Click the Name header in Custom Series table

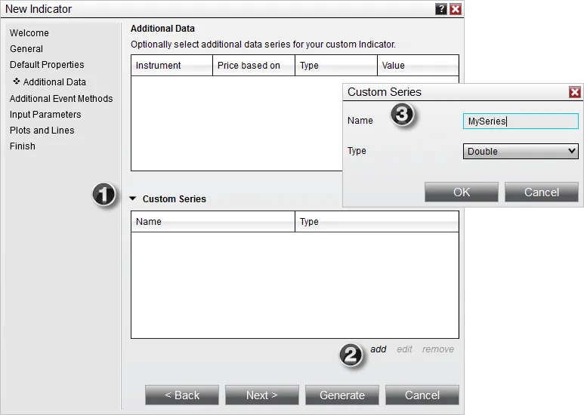[x=212, y=222]
